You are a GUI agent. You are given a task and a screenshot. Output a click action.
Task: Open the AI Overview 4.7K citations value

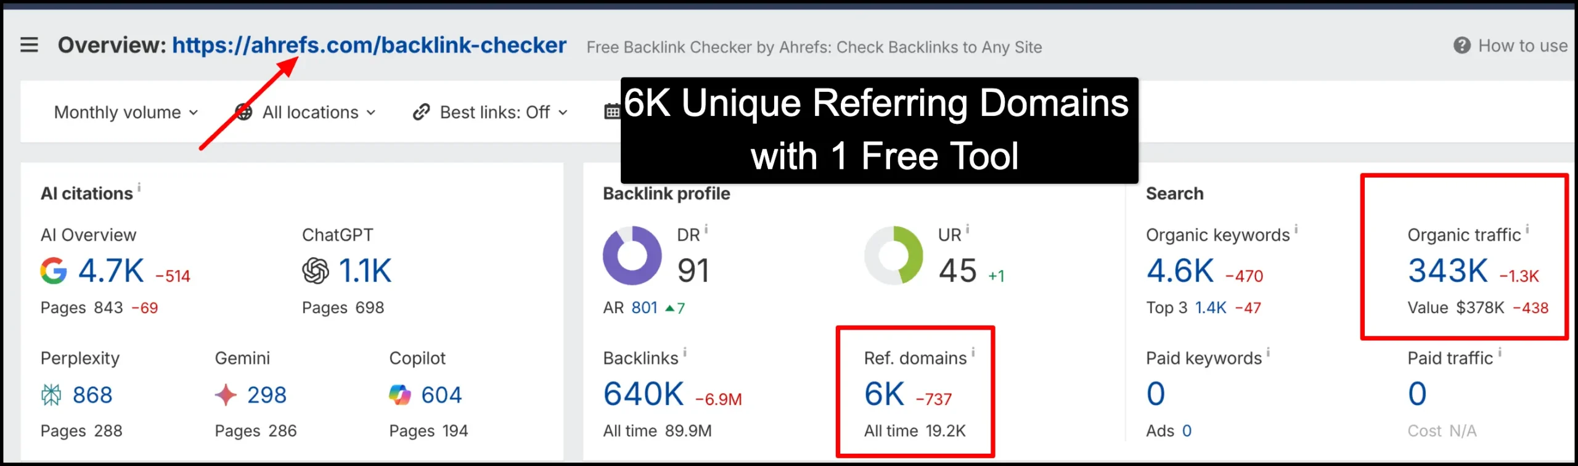[111, 271]
